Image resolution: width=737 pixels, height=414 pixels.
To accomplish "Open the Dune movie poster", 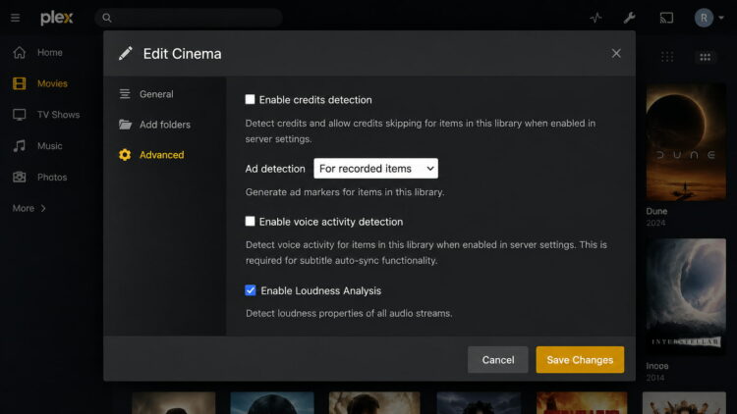I will coord(686,142).
